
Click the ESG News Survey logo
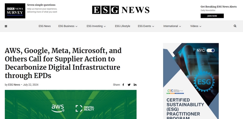point(15,11)
